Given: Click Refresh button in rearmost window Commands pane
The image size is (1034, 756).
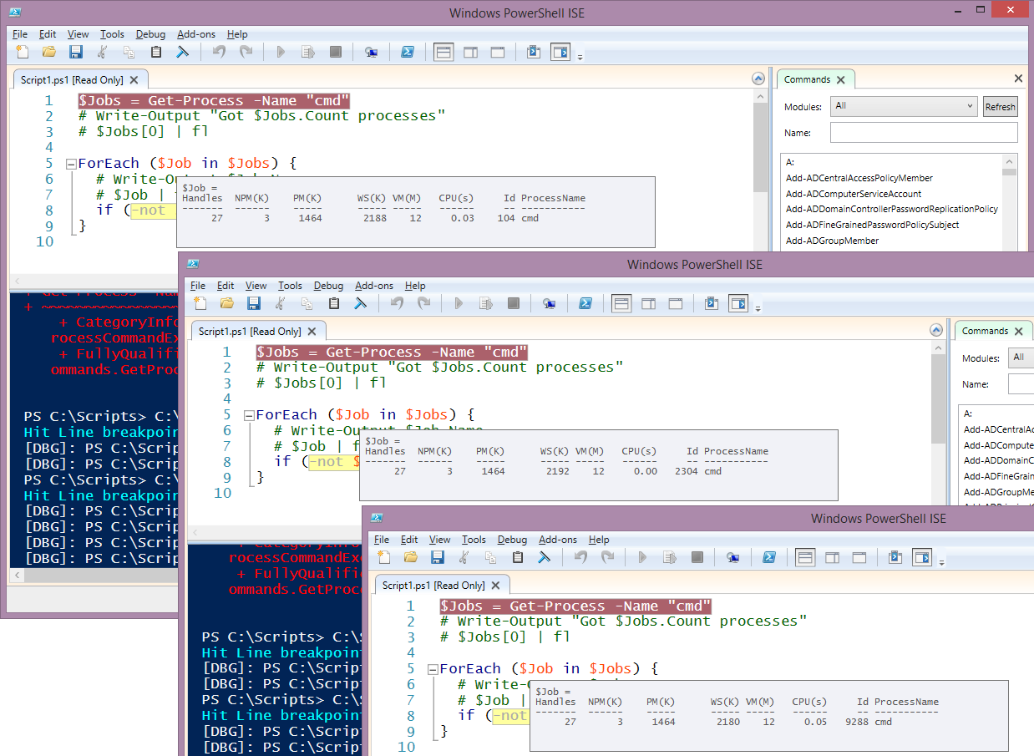Looking at the screenshot, I should pos(1000,107).
